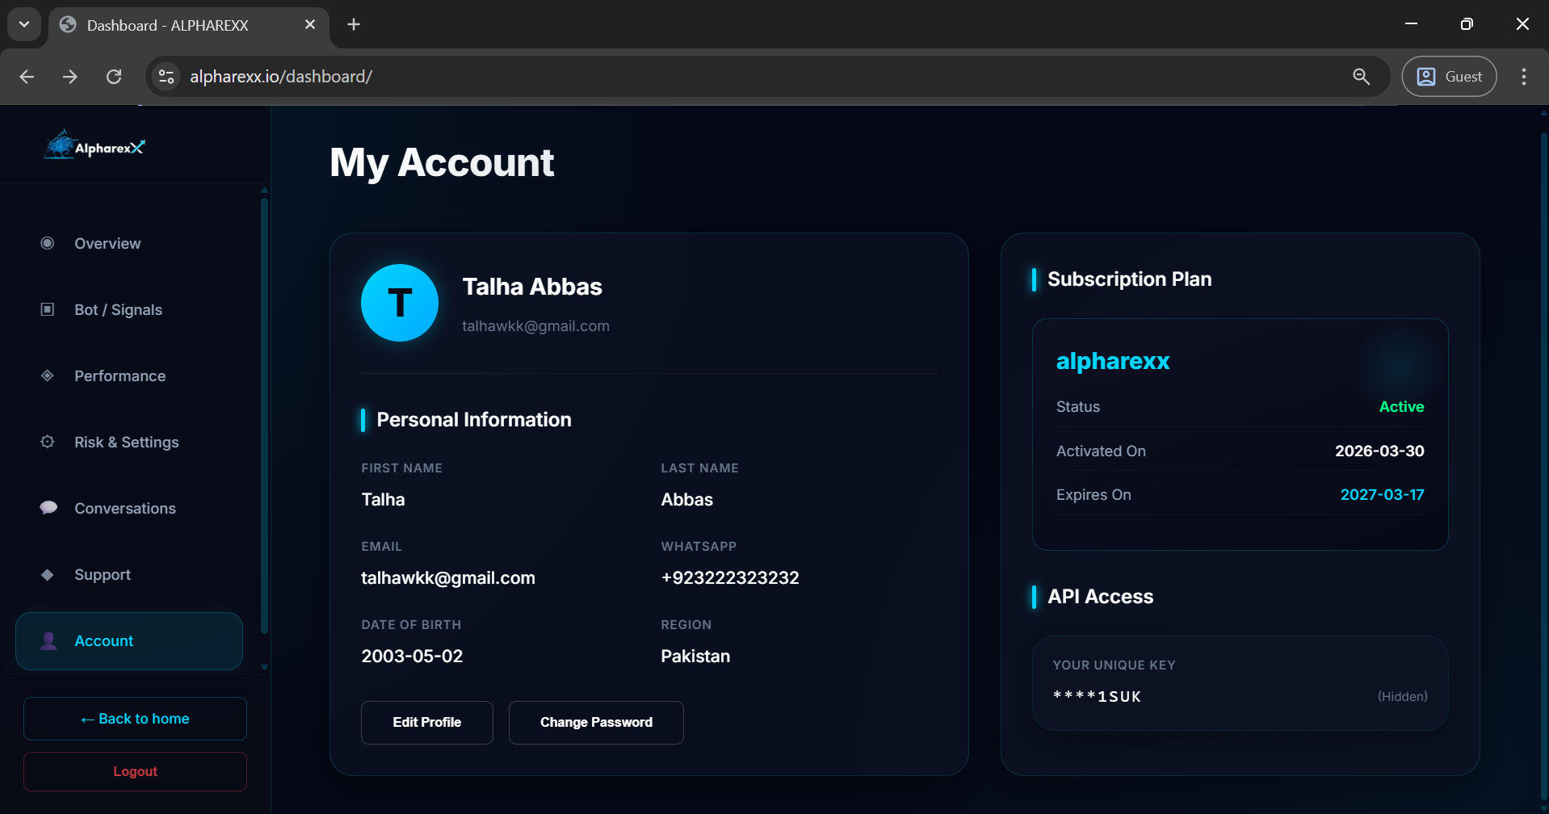Open site information icon in address bar

166,77
